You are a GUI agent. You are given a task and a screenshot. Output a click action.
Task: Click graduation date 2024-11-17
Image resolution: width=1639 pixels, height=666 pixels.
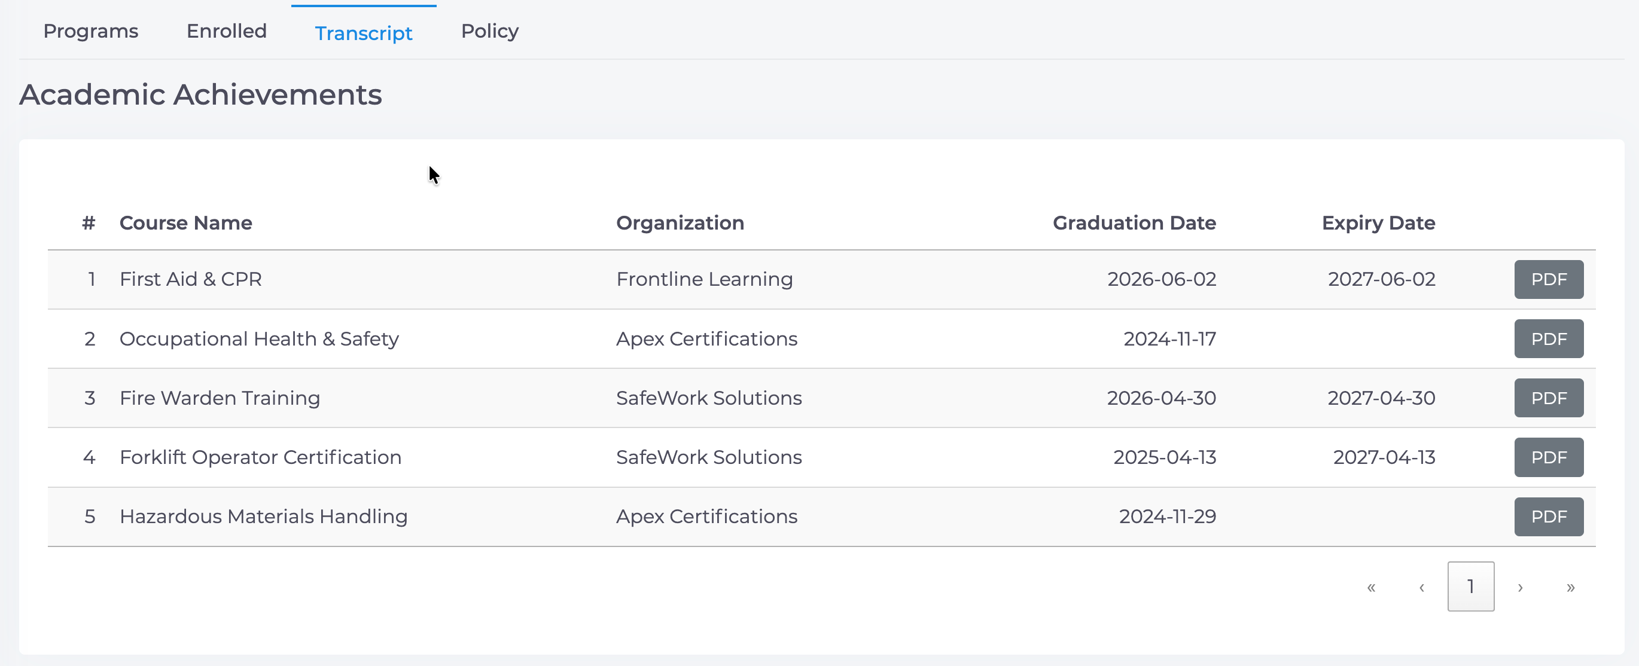1169,338
